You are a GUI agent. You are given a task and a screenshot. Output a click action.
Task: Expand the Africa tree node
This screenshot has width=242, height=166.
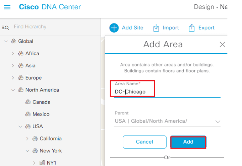coord(13,53)
